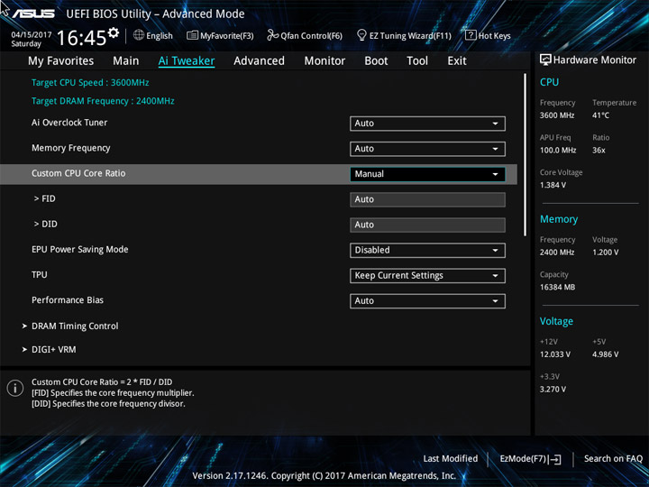This screenshot has height=487, width=649.
Task: Click the Hot Keys question mark icon
Action: click(471, 35)
